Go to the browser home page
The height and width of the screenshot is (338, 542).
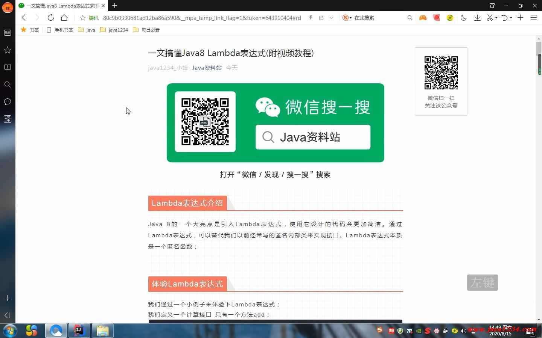click(x=64, y=18)
